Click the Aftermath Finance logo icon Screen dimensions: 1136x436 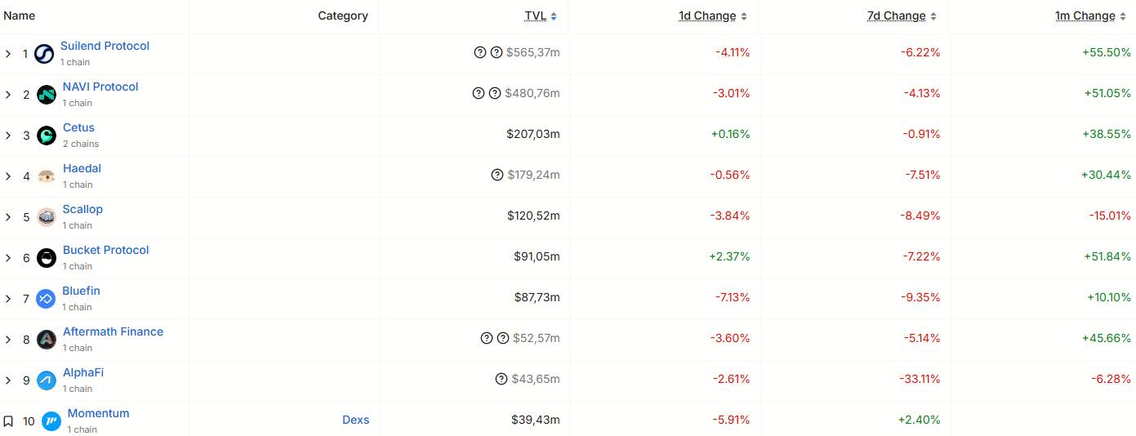coord(47,340)
